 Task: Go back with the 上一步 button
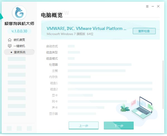coord(83,126)
